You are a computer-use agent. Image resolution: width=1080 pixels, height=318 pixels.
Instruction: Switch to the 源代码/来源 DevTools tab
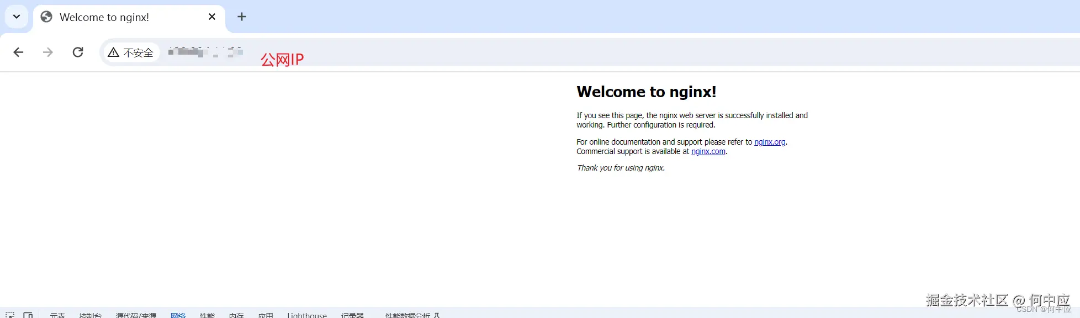[x=136, y=315]
